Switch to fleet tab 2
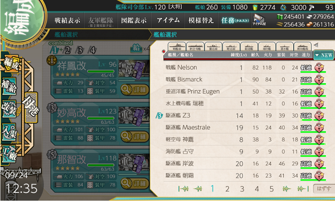This screenshot has height=201, width=335. click(x=67, y=50)
